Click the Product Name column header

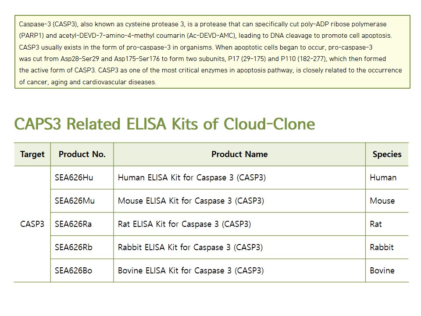(x=239, y=154)
